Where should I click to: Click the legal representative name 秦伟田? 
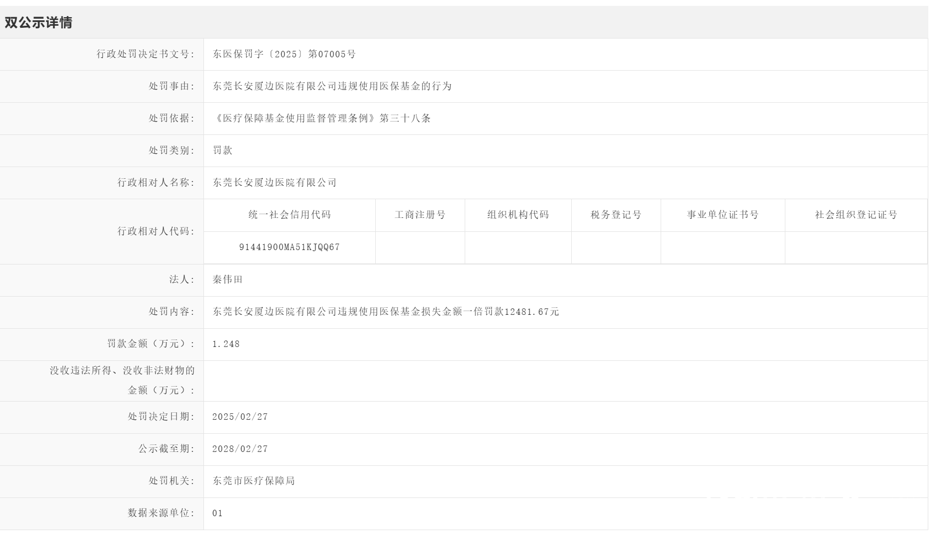[x=228, y=280]
